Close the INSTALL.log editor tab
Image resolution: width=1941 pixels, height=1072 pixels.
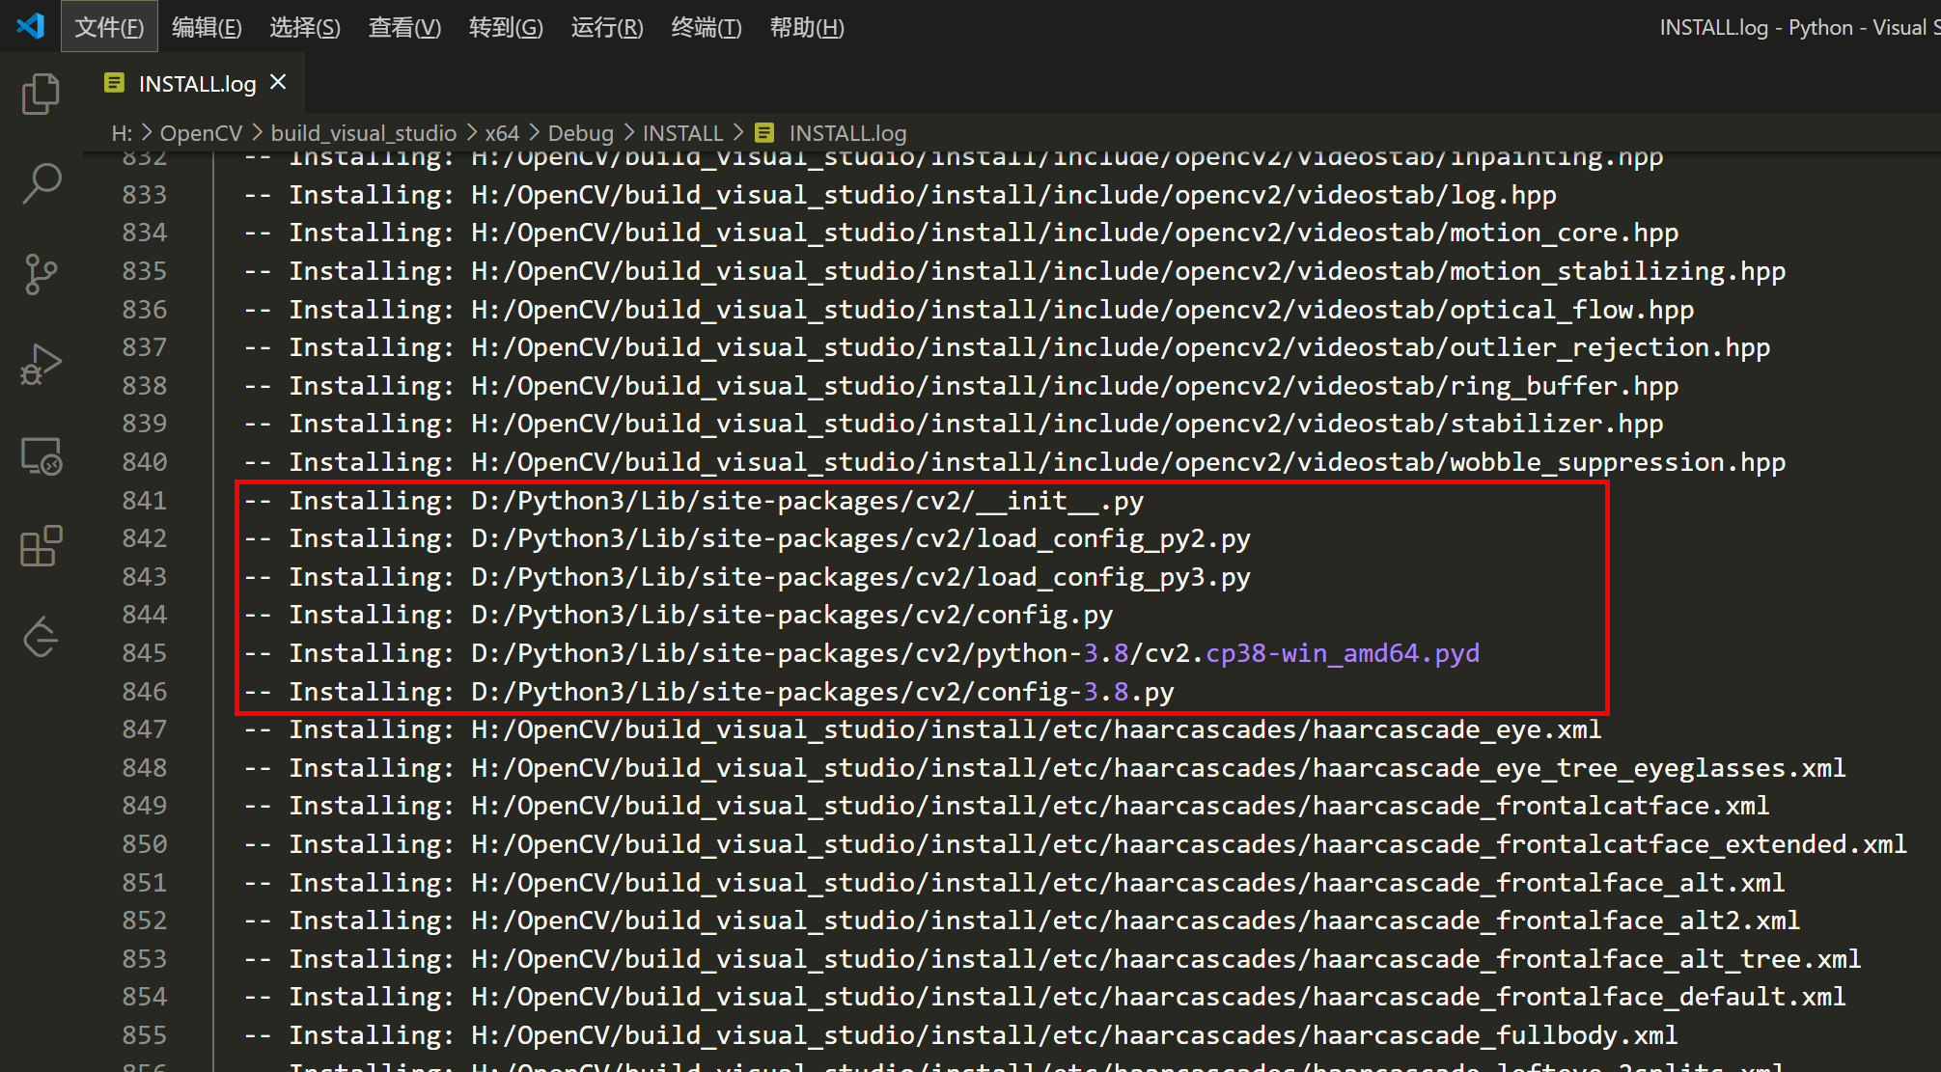(278, 83)
